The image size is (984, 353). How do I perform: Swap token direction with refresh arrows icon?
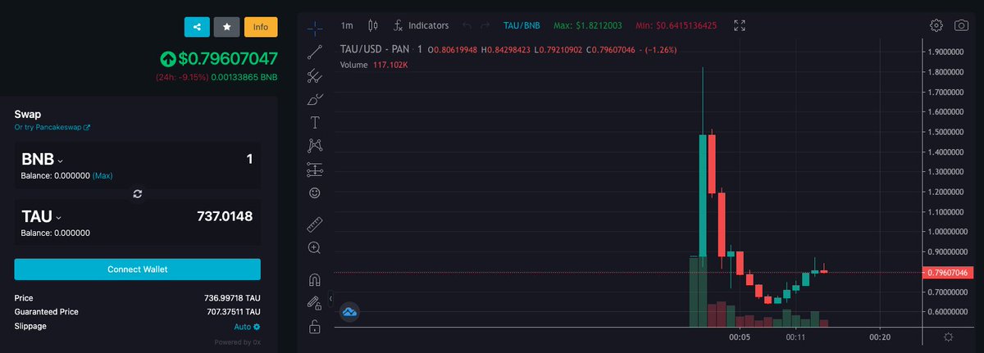138,193
